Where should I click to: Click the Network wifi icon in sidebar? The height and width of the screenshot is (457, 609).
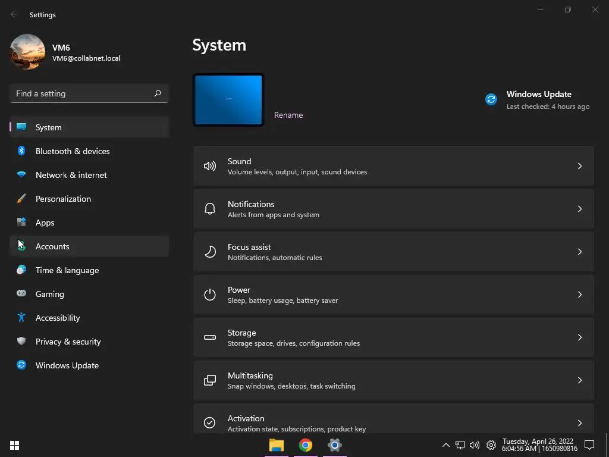[x=21, y=174]
